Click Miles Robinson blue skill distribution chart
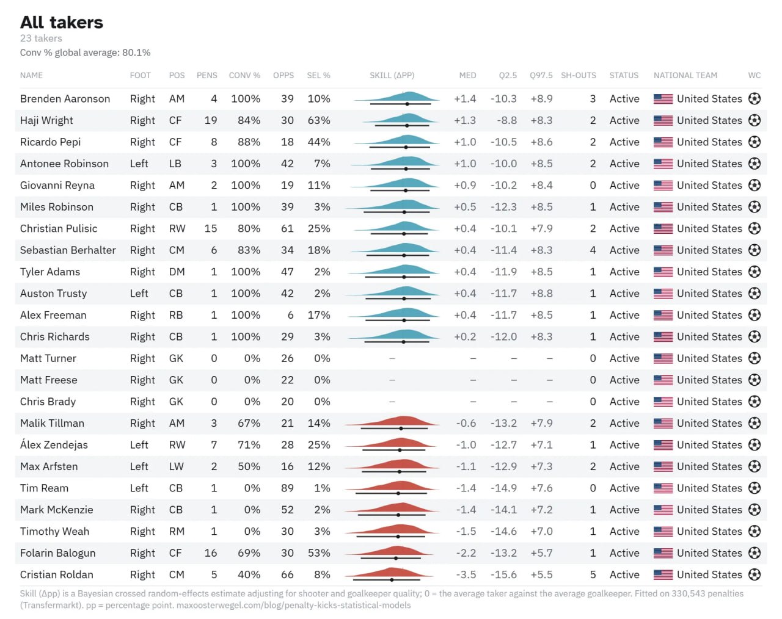Image resolution: width=782 pixels, height=619 pixels. coord(392,206)
